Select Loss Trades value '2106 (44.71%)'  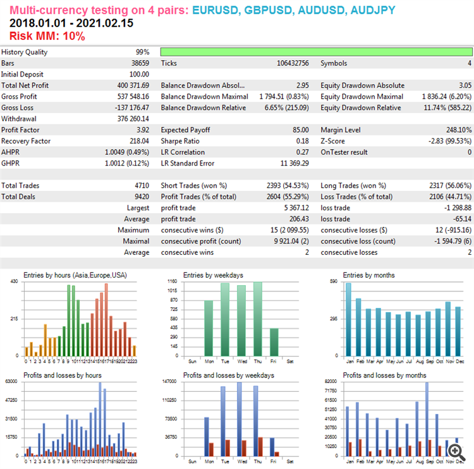[x=451, y=197]
